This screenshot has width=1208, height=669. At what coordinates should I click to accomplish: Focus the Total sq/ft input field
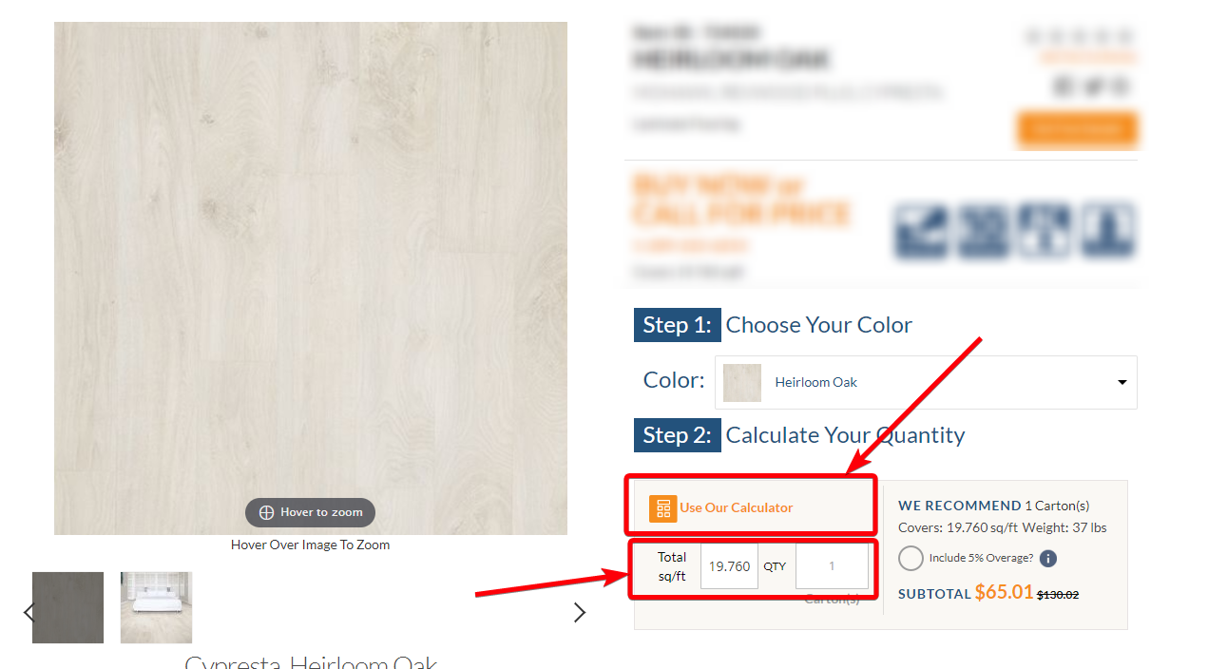pos(729,565)
